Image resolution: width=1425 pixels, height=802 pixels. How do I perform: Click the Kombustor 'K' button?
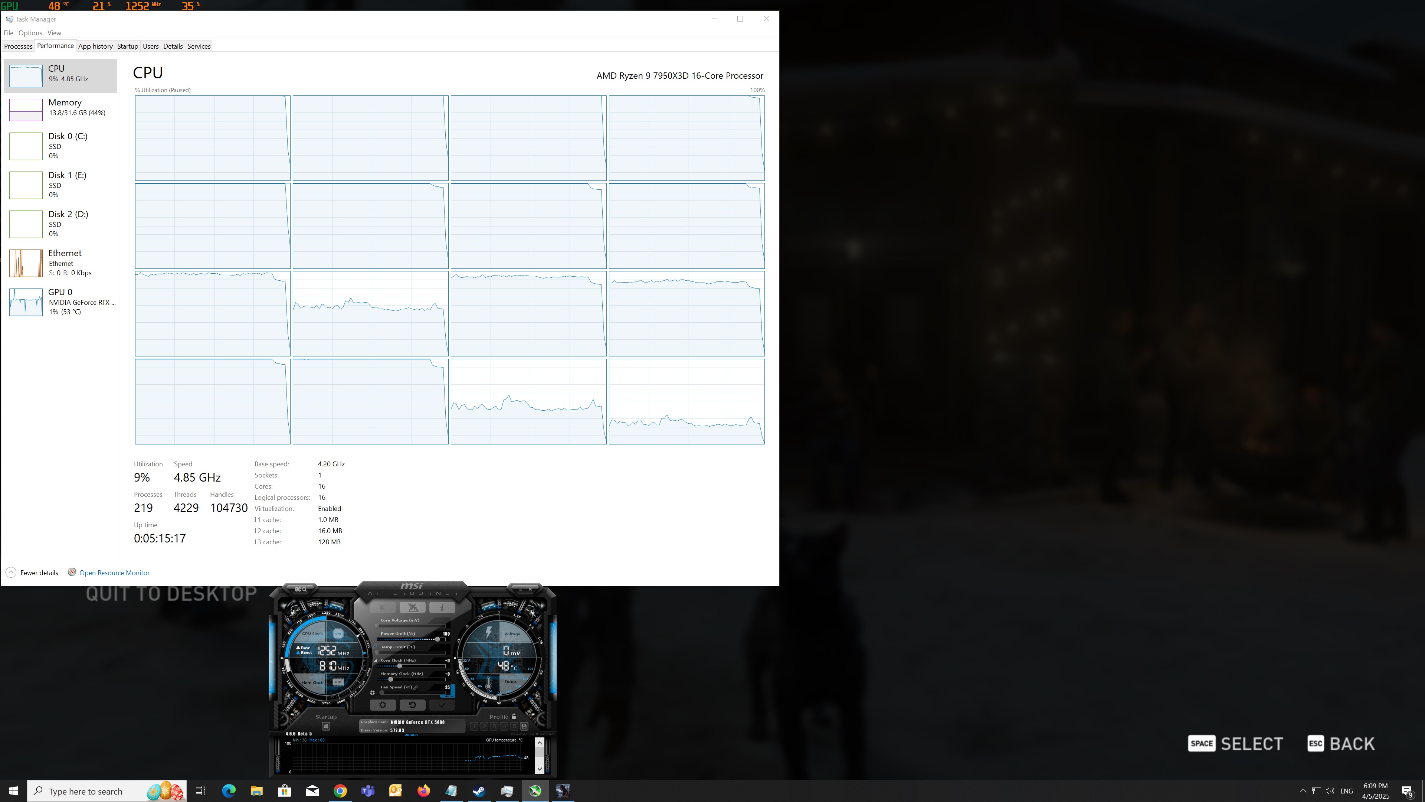pos(382,607)
